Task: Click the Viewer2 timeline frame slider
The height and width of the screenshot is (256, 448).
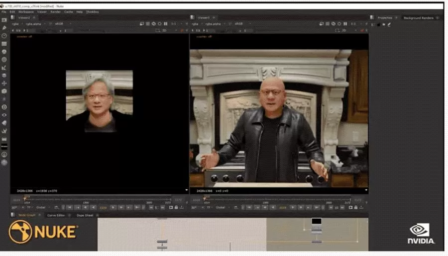Action: (98, 199)
